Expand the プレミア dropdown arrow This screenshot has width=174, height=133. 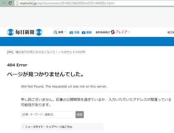tap(129, 32)
